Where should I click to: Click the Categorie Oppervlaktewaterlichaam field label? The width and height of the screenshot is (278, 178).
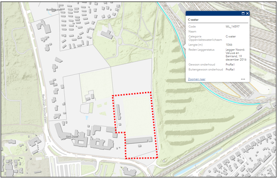coord(205,38)
